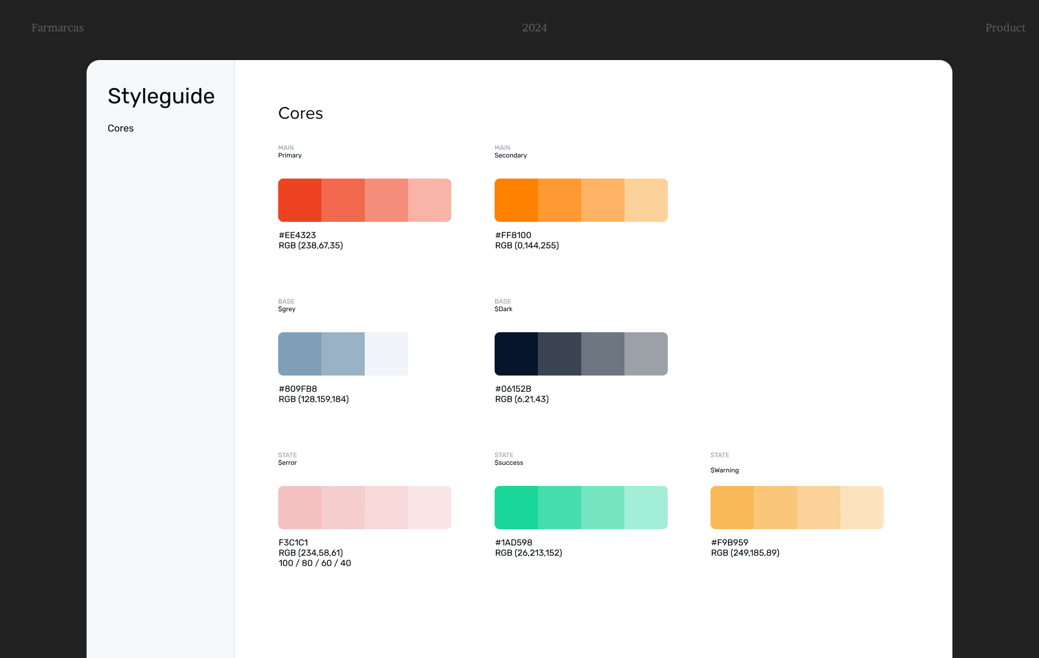1039x658 pixels.
Task: Click the #FF8100 hex code
Action: [x=513, y=235]
